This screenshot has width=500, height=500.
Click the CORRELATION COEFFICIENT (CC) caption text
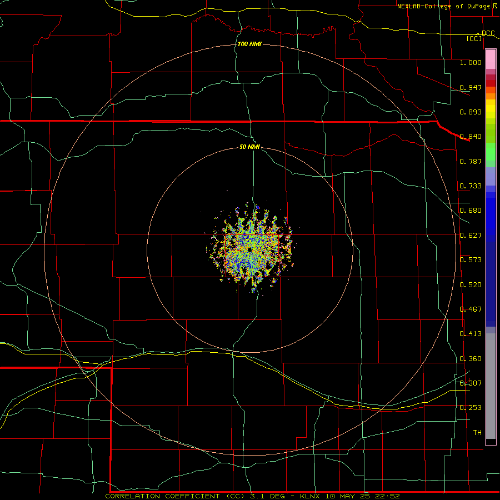point(176,496)
